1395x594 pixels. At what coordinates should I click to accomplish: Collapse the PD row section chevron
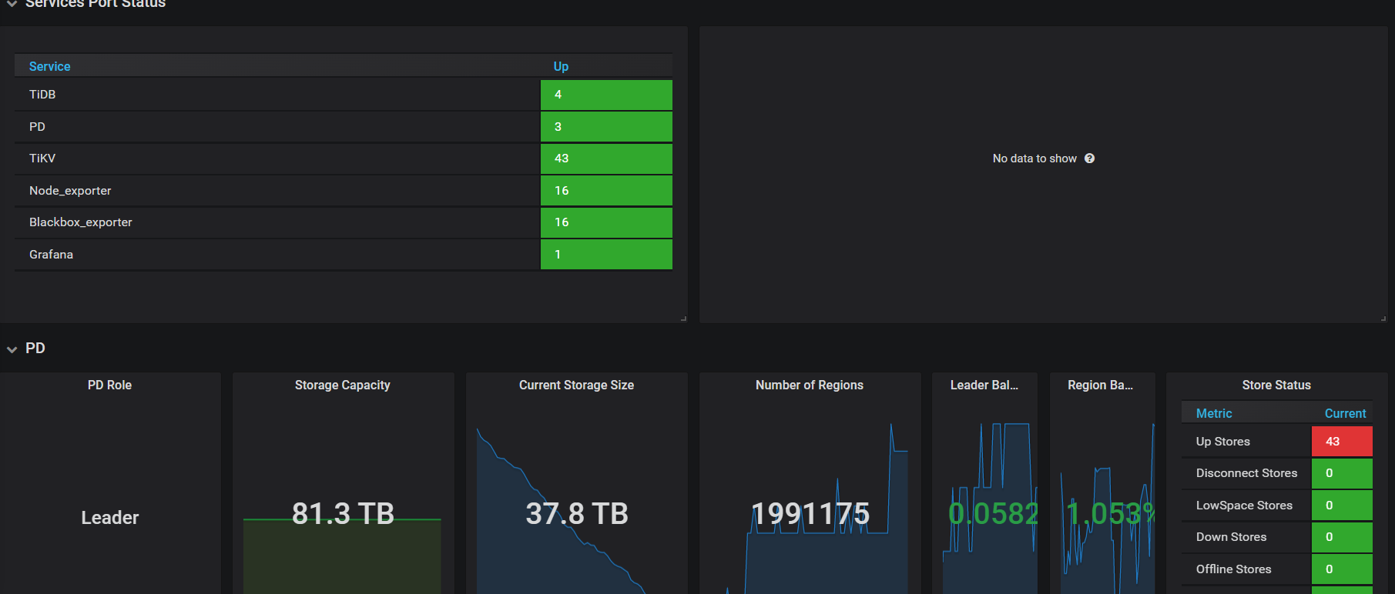12,349
